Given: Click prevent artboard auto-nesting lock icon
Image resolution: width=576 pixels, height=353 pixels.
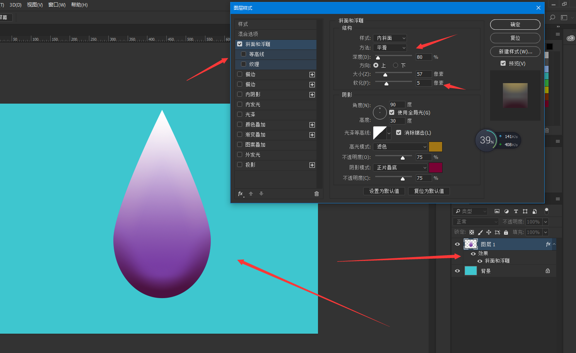Looking at the screenshot, I should point(497,232).
